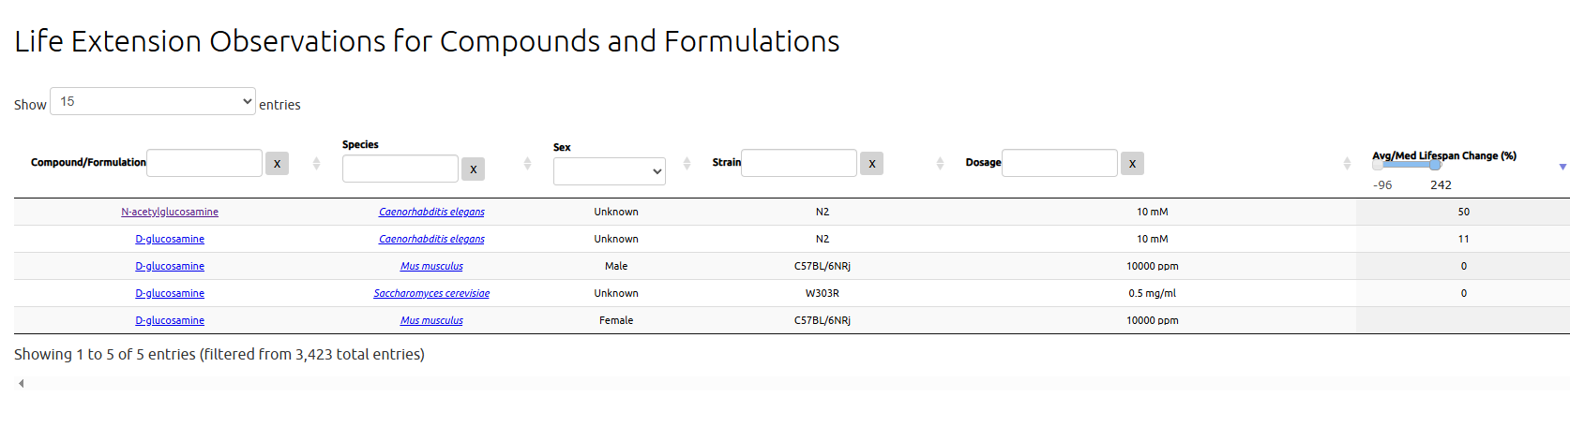Sort by Sex column arrows
This screenshot has width=1570, height=441.
(x=687, y=164)
